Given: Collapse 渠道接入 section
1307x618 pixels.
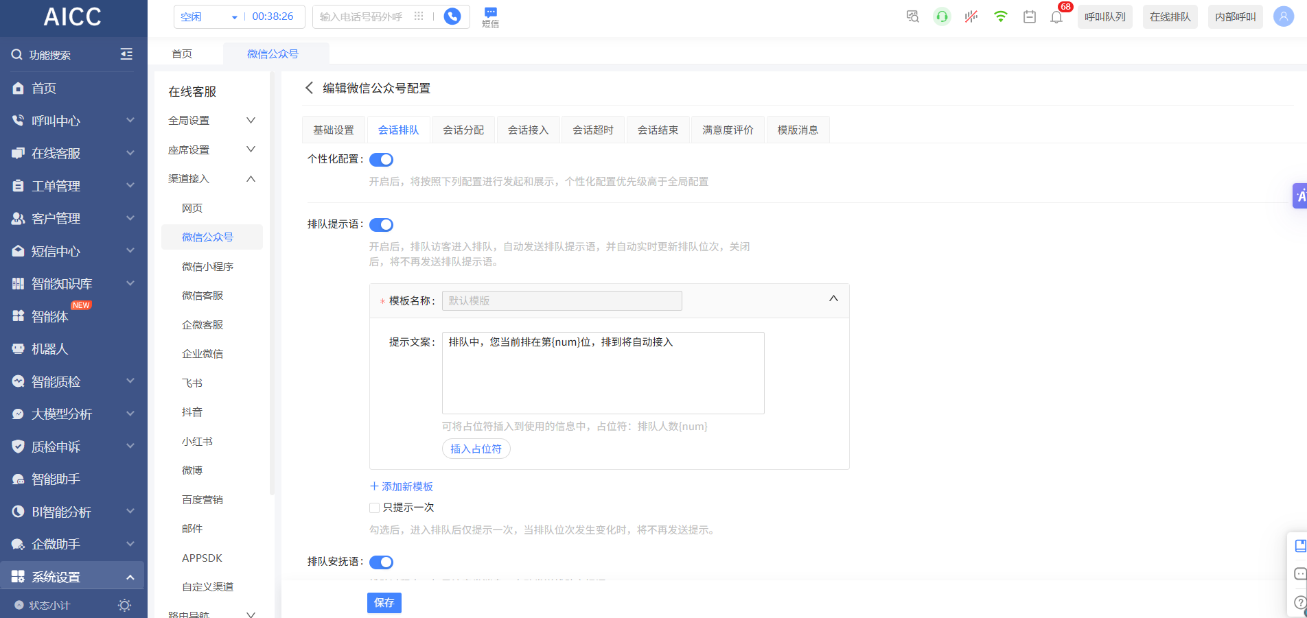Looking at the screenshot, I should 211,178.
